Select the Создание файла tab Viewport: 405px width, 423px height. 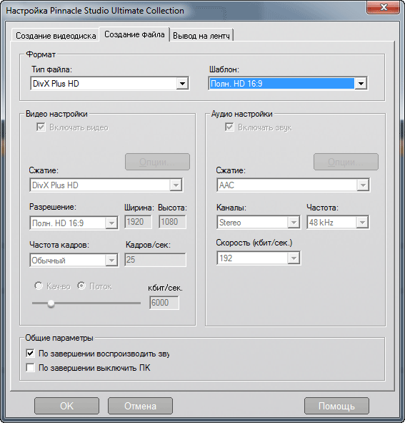click(134, 34)
